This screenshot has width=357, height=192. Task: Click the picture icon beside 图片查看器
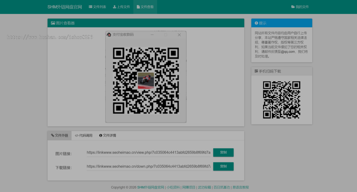[x=53, y=23]
